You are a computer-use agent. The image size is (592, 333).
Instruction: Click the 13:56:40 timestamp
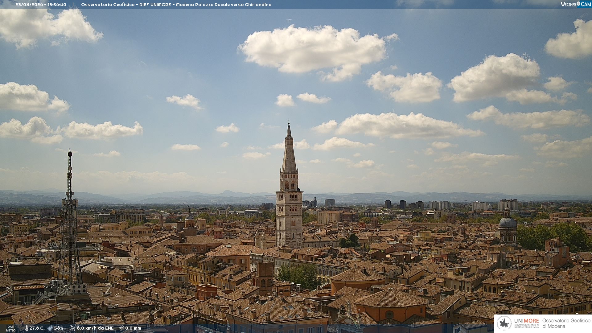point(57,5)
